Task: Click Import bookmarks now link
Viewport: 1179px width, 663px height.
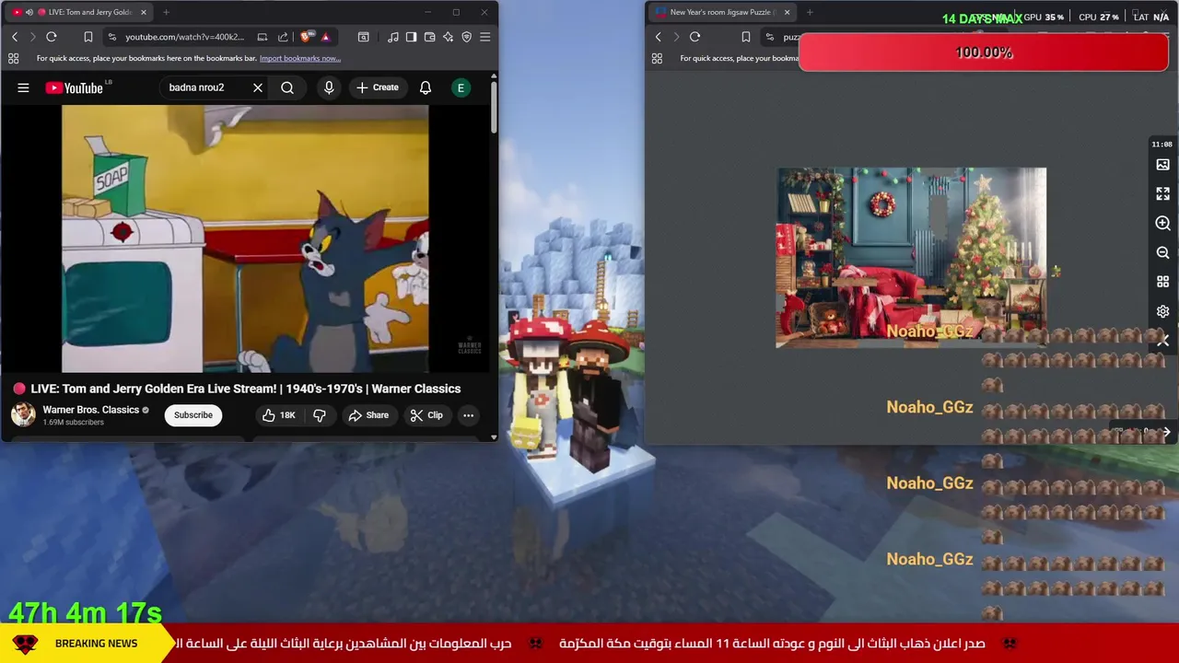Action: click(x=300, y=58)
